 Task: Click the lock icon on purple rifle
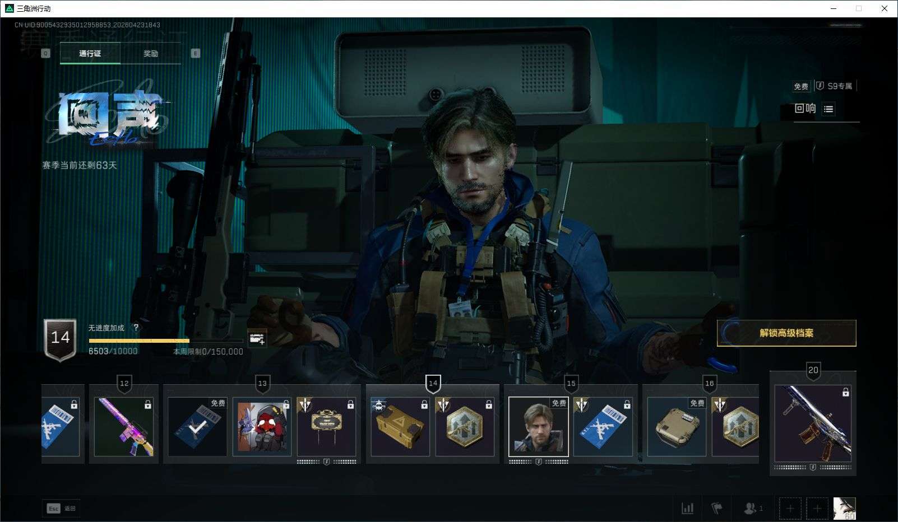(148, 404)
